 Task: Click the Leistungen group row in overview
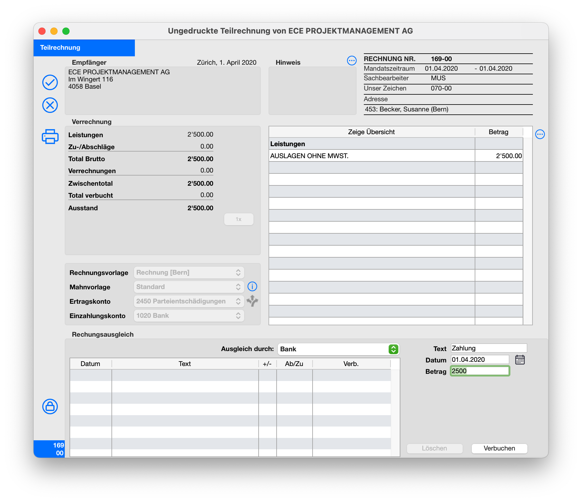[x=396, y=144]
